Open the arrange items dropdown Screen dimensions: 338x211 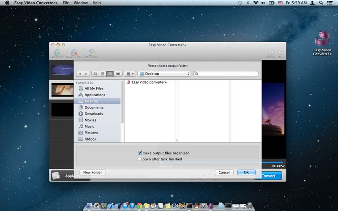click(x=130, y=74)
